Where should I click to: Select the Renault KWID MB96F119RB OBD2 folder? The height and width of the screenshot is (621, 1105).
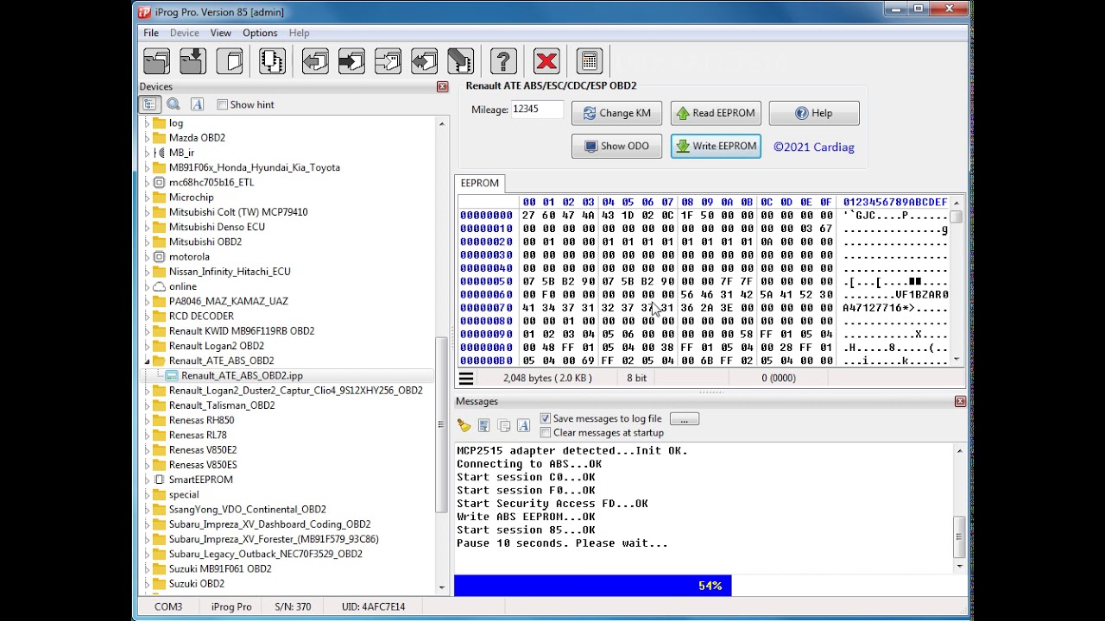pyautogui.click(x=242, y=331)
